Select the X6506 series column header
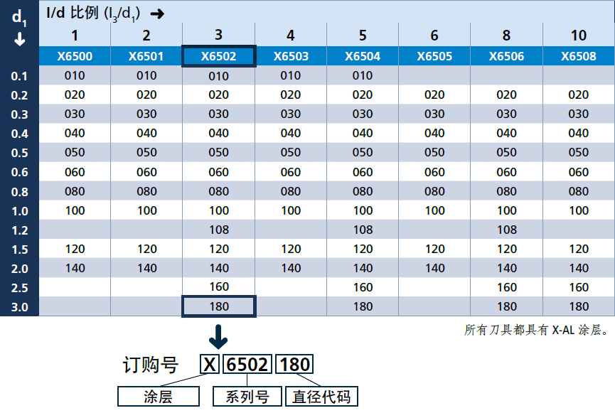This screenshot has height=413, width=615. 506,56
